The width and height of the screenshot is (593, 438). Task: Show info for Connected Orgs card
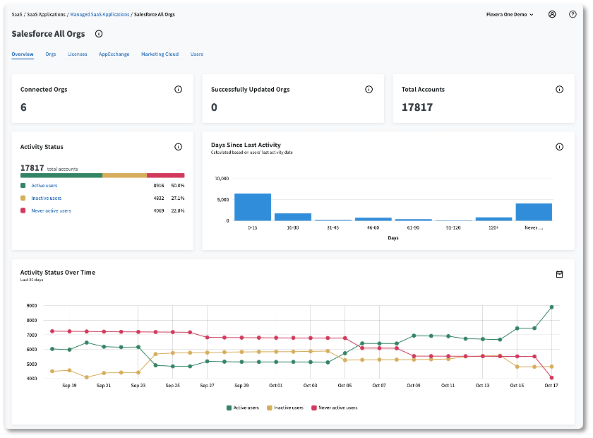click(x=178, y=90)
